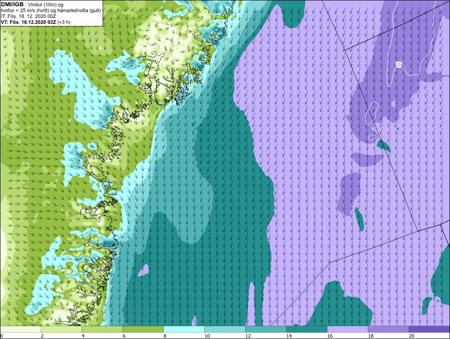450x339 pixels.
Task: Click the 14–16 m/s dark teal legend swatch
Action: [307, 329]
